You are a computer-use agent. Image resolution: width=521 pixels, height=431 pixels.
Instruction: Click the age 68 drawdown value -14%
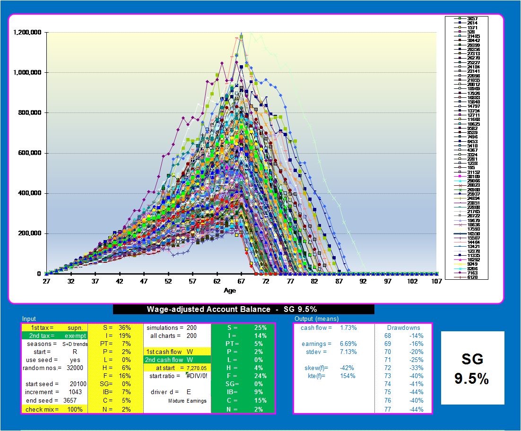tap(417, 336)
